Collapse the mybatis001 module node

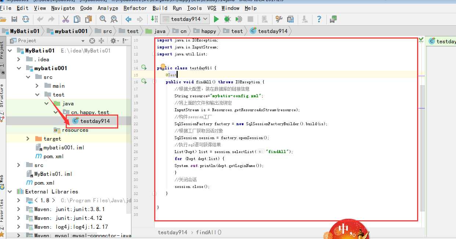pos(19,68)
